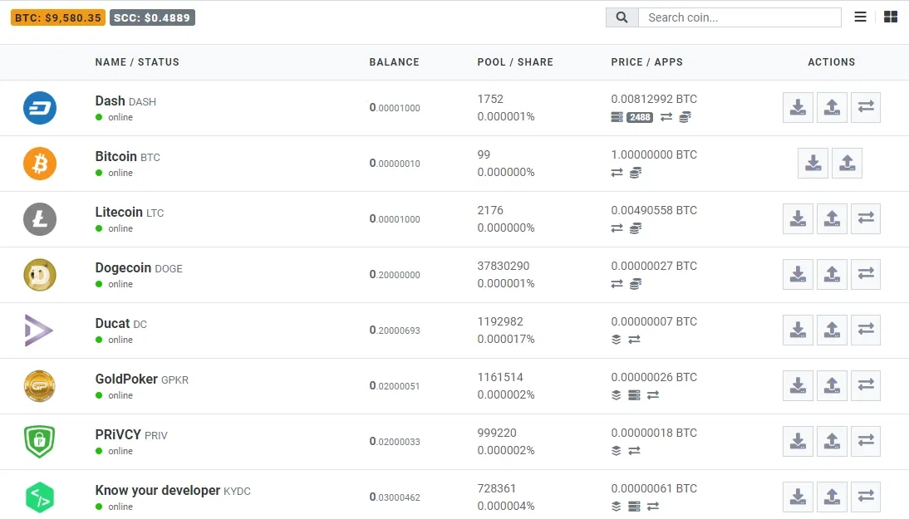
Task: Click the BTC price badge
Action: click(58, 17)
